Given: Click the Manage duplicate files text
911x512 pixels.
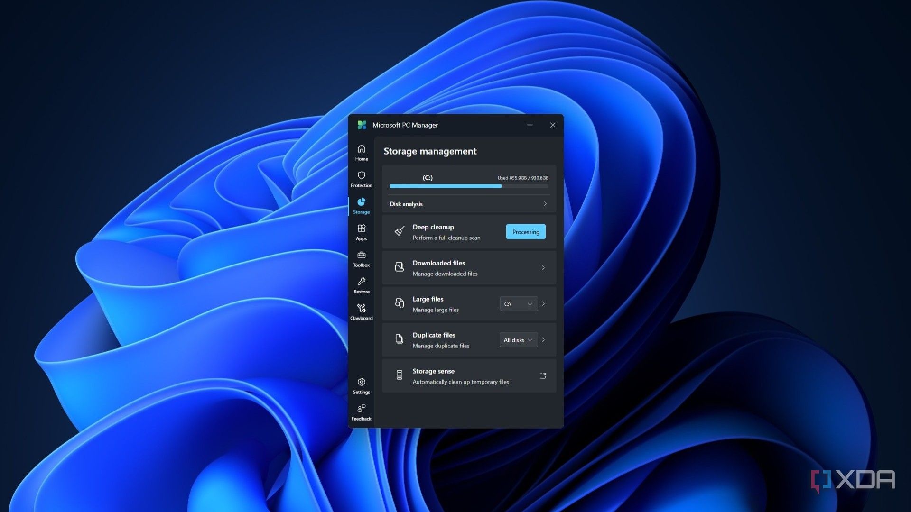Looking at the screenshot, I should 441,346.
